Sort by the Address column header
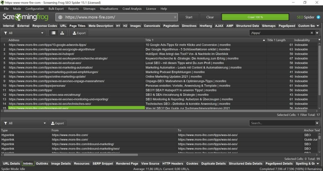 (76, 40)
